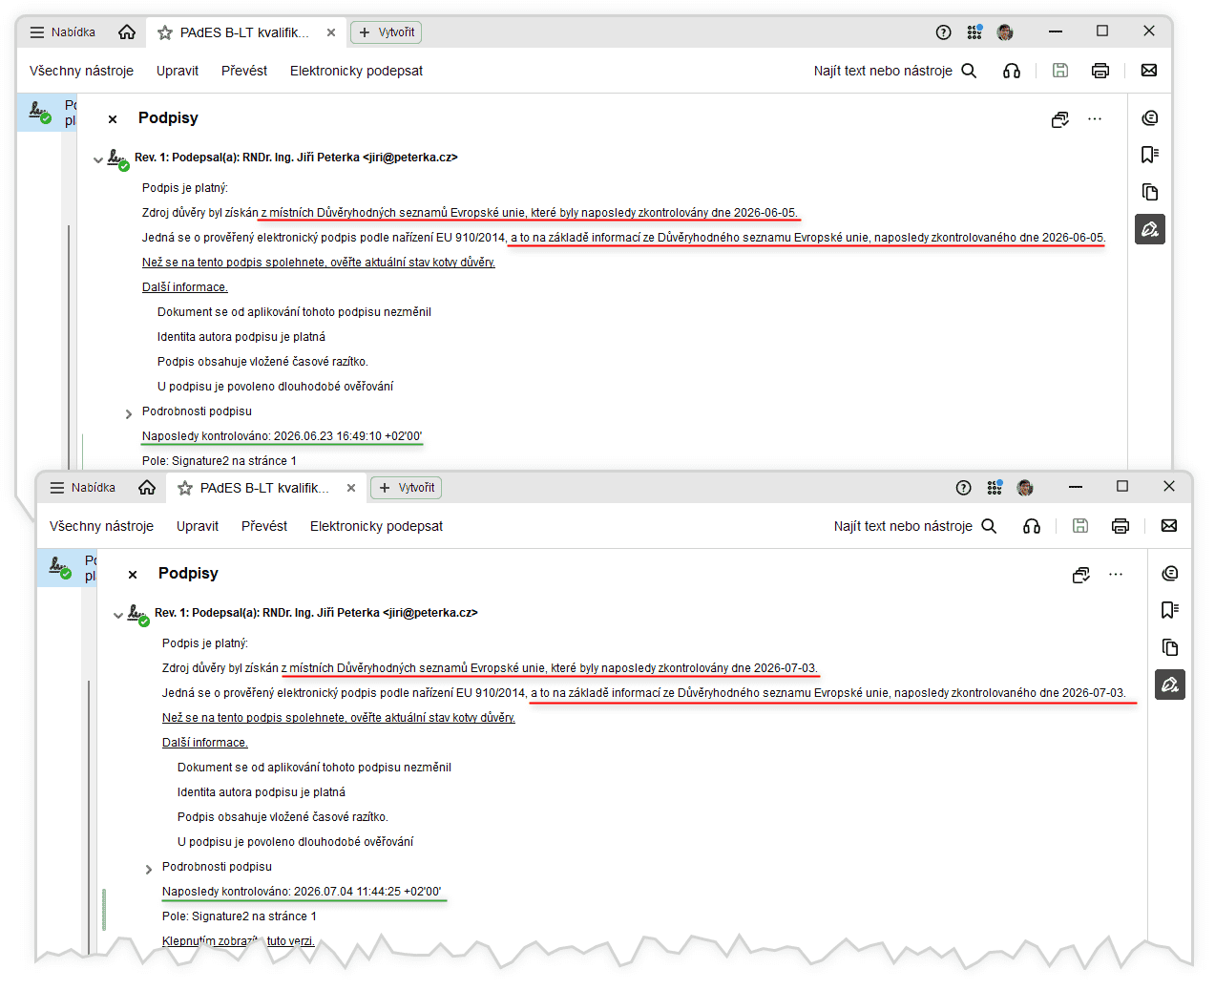Open the three-dots options menu in lower Podpisy panel
Screen dimensions: 1215x990
tap(1116, 574)
